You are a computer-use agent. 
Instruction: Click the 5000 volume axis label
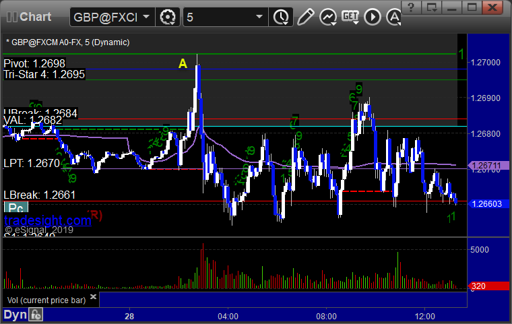tap(480, 249)
